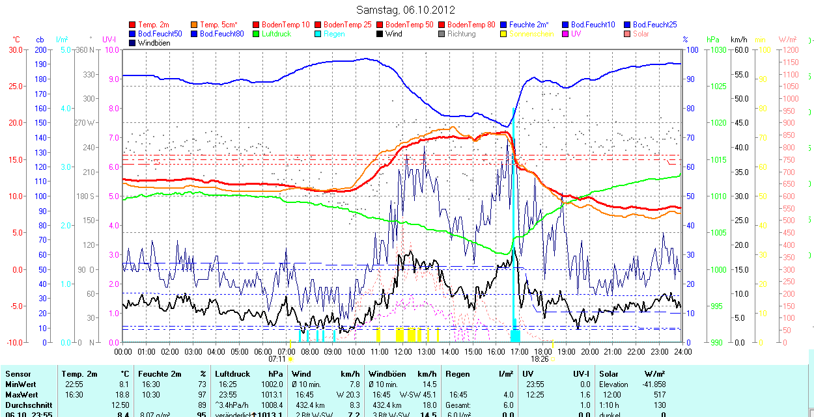Click the magenta UV legend square
This screenshot has width=814, height=417.
pos(566,34)
